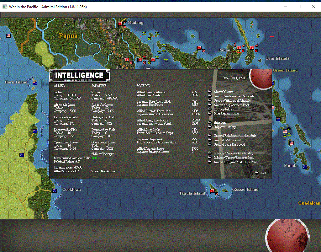321x252 pixels.
Task: Click arrow icon beside Ship Availability
Action: (210, 127)
